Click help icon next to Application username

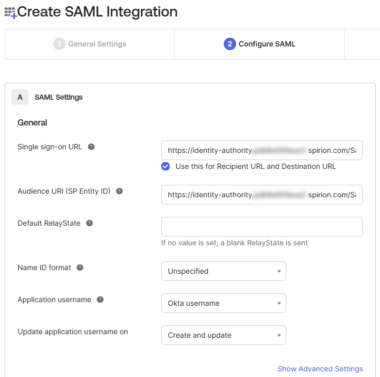coord(100,300)
